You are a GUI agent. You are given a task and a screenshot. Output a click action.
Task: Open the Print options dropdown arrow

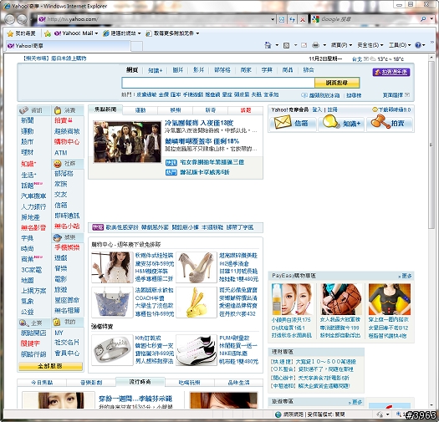[324, 45]
